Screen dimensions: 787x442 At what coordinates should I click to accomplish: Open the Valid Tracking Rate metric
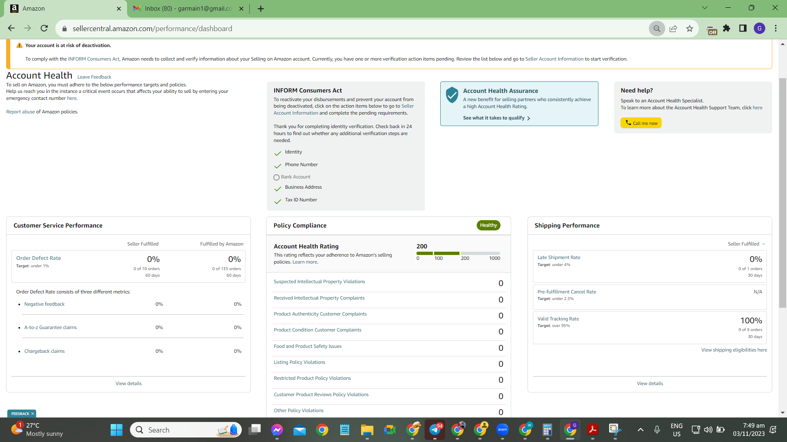[x=558, y=319]
